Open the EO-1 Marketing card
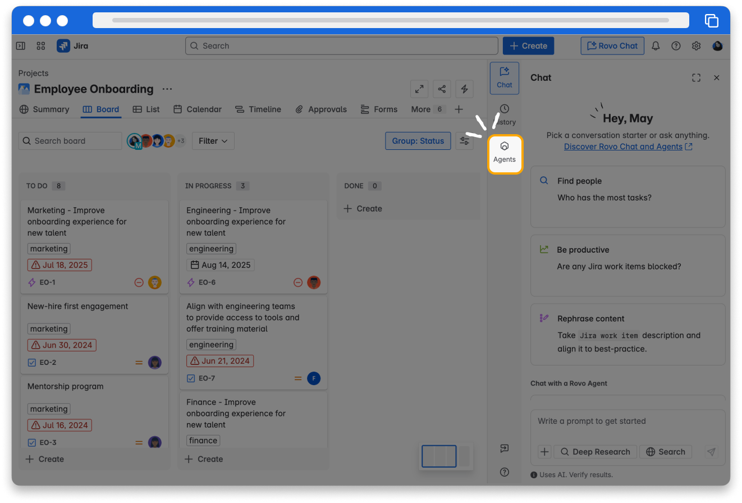The width and height of the screenshot is (742, 503). [94, 246]
